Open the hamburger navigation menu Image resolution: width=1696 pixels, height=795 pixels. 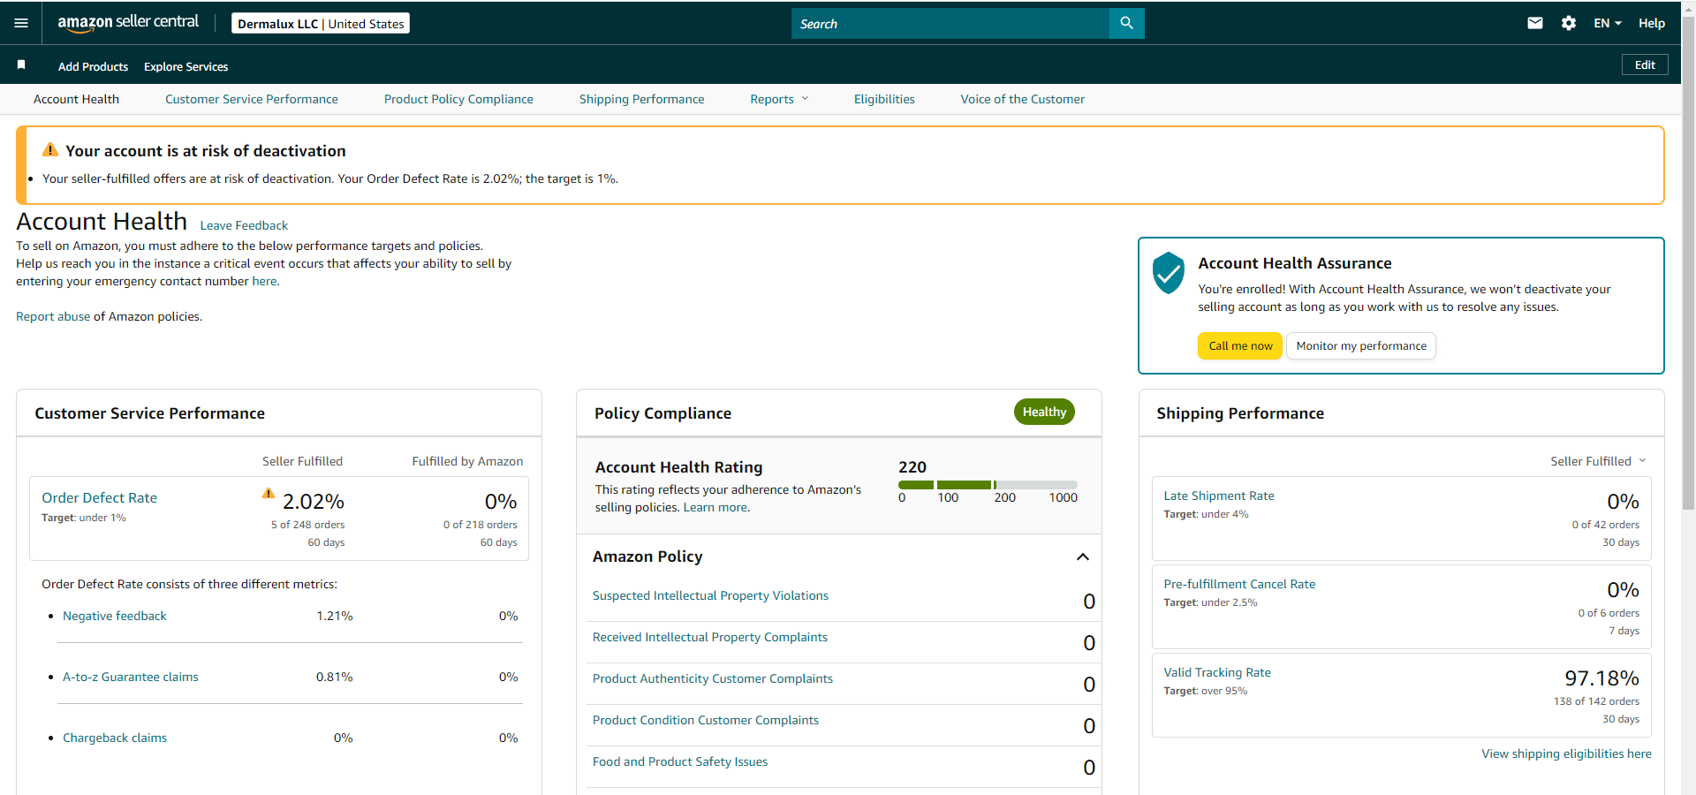(21, 23)
